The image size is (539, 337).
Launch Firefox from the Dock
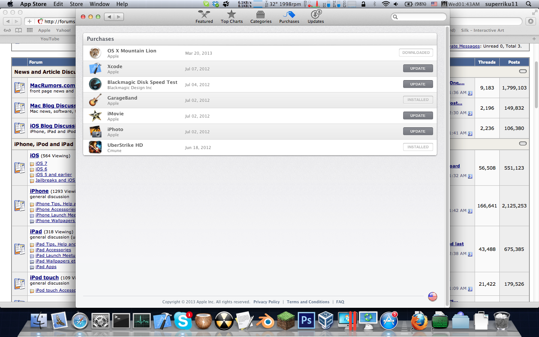pos(419,321)
